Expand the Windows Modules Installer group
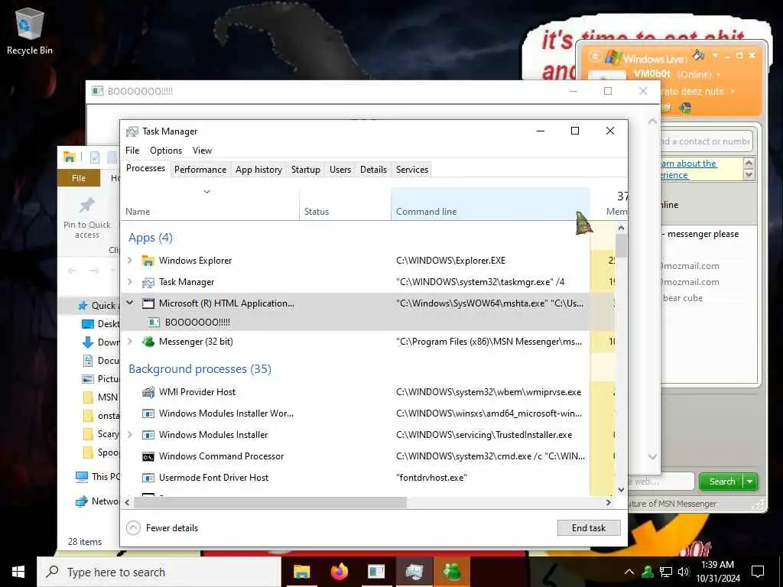The height and width of the screenshot is (587, 783). click(x=130, y=435)
